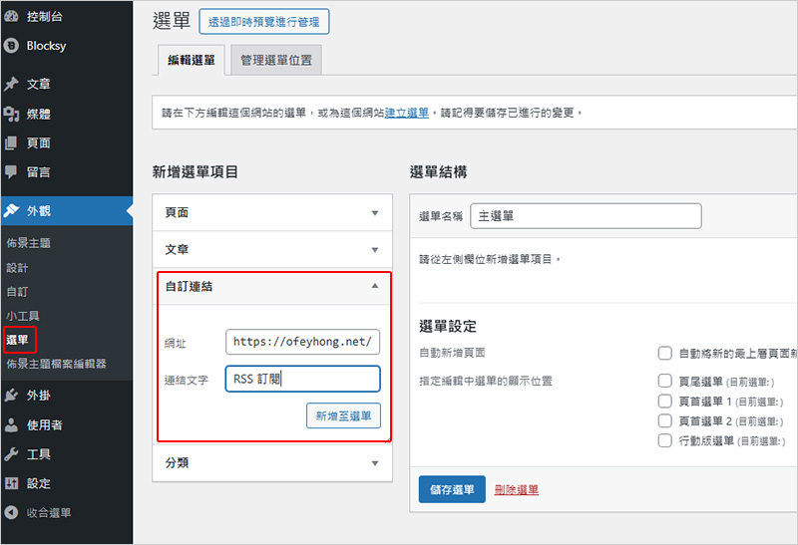Click the 工具 wrench icon
Image resolution: width=798 pixels, height=545 pixels.
click(11, 454)
